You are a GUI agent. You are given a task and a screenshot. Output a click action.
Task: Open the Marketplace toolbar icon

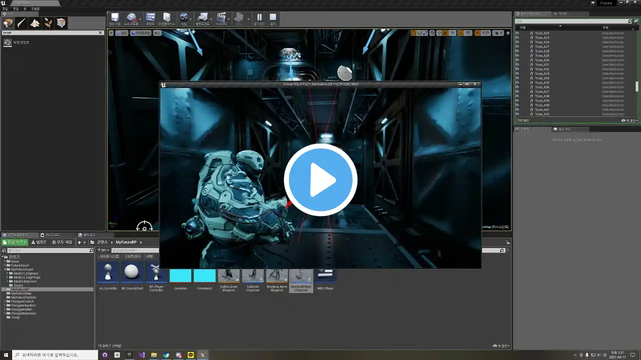166,19
